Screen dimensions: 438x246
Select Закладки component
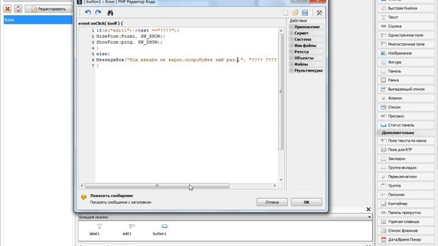tap(406, 159)
